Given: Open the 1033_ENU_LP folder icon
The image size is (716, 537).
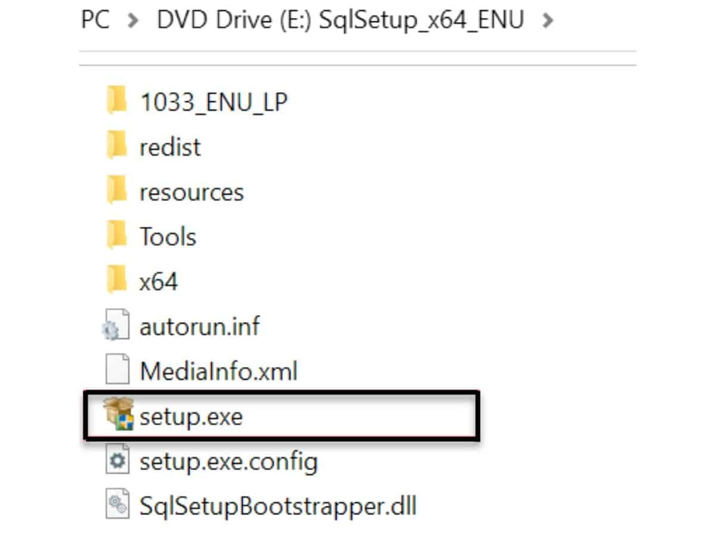Looking at the screenshot, I should tap(117, 100).
